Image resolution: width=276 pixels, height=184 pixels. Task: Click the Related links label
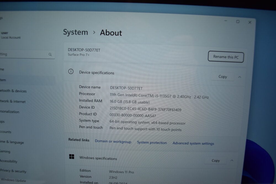coord(79,140)
